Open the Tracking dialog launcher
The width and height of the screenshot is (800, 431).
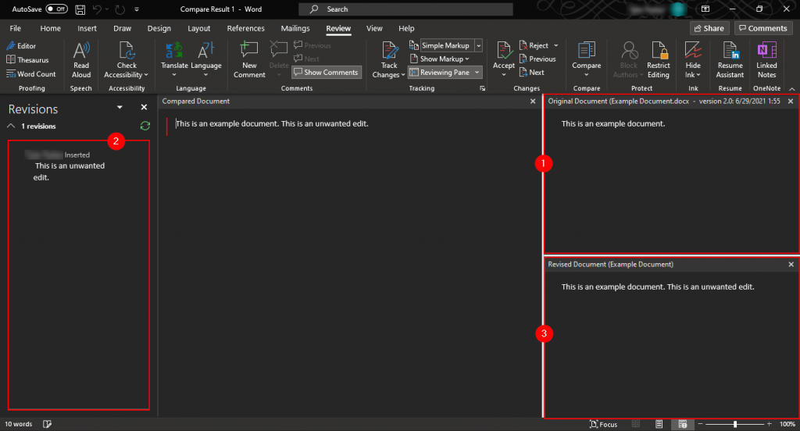(482, 89)
